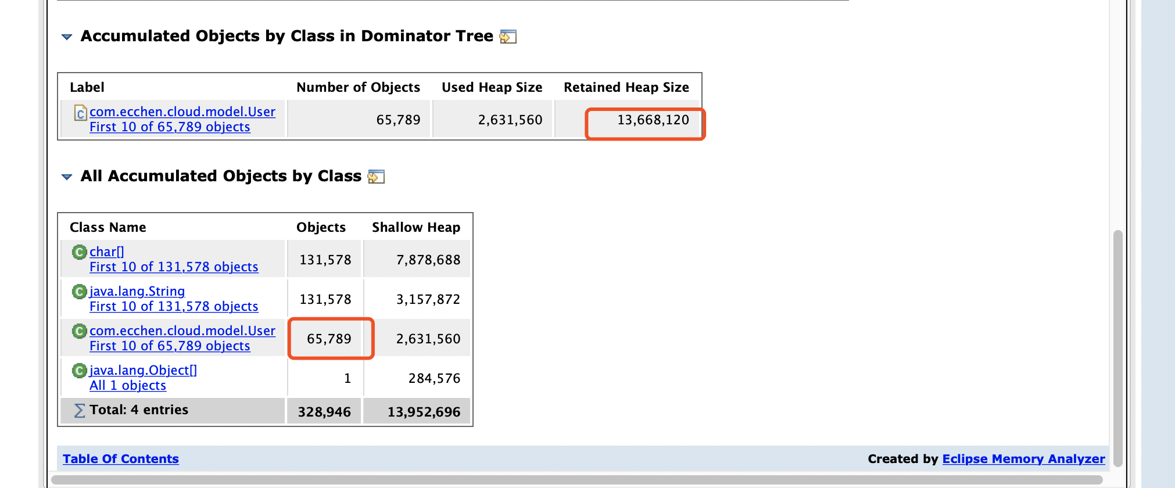Select green icon beside com.ecchen.cloud.model.User
This screenshot has width=1175, height=488.
point(79,331)
